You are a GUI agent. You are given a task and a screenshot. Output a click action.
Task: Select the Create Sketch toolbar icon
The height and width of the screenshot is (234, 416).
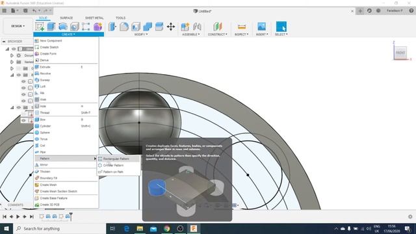click(40, 27)
